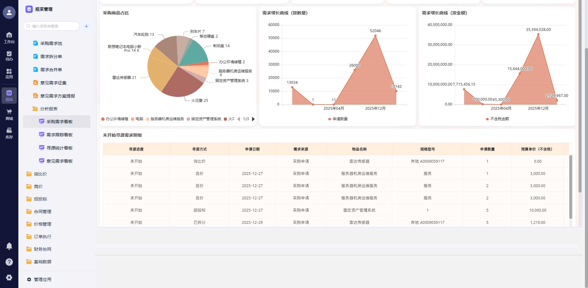Open the 库存 inventory icon
The width and height of the screenshot is (588, 288).
pyautogui.click(x=9, y=133)
